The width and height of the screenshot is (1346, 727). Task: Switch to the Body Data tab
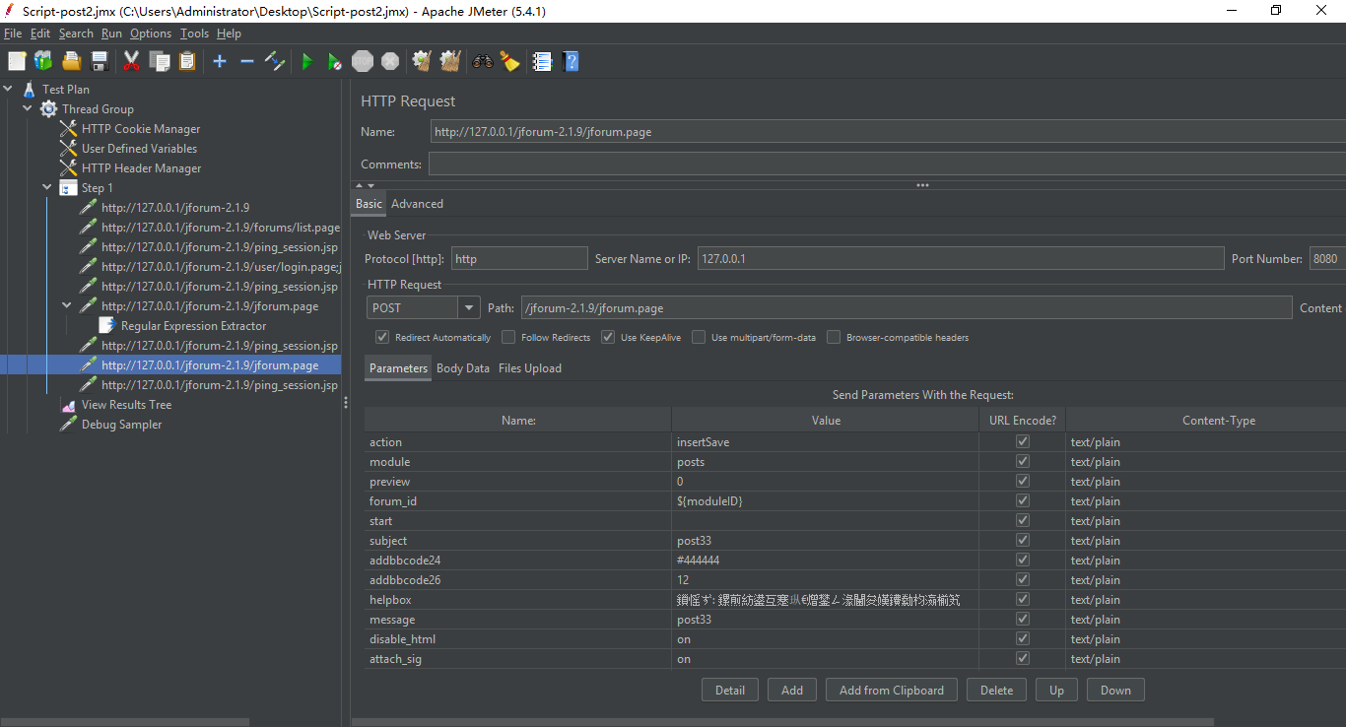click(x=463, y=368)
